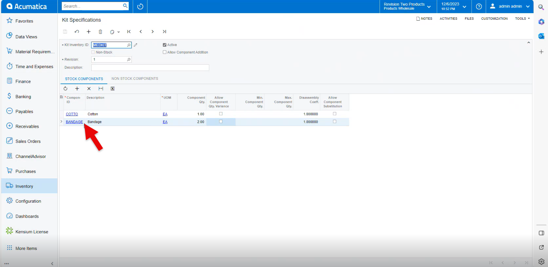
Task: Delete the current kit specification
Action: [100, 32]
